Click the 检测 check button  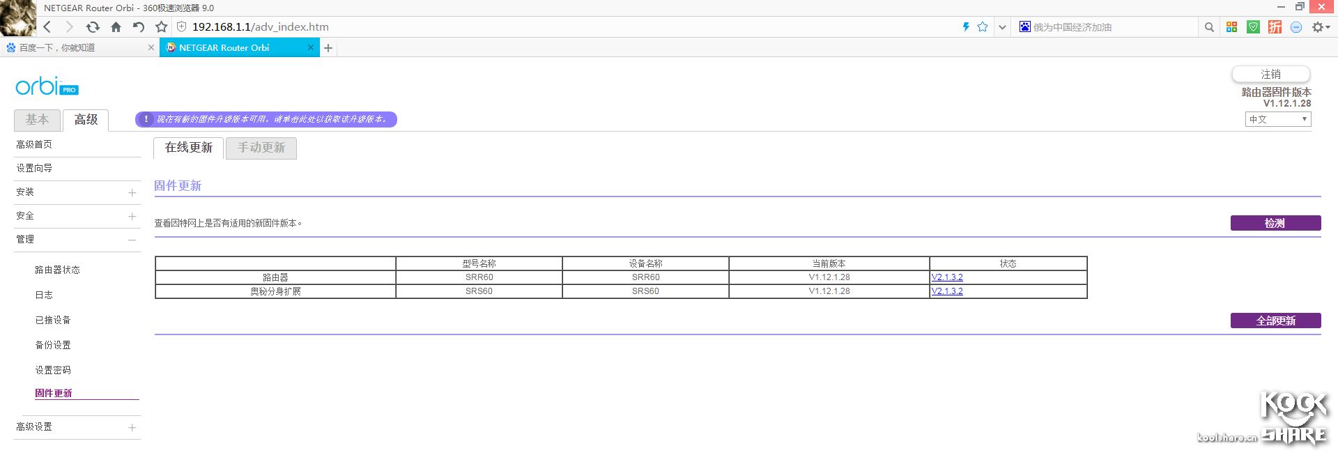click(1275, 223)
